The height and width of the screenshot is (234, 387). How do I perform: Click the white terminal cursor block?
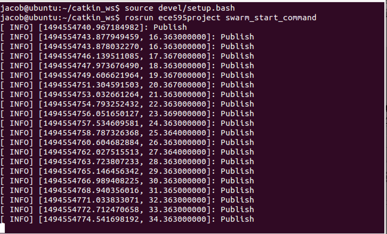2,228
